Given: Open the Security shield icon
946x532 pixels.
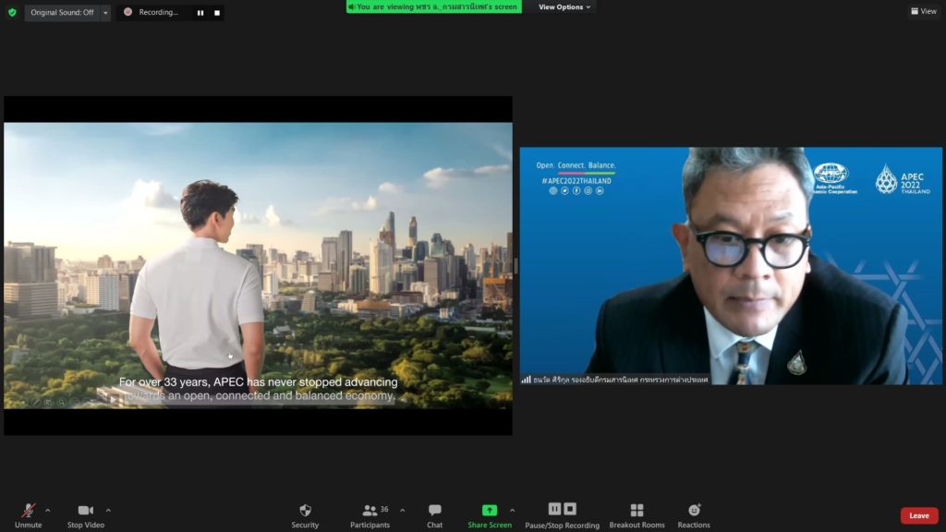Looking at the screenshot, I should pyautogui.click(x=305, y=511).
